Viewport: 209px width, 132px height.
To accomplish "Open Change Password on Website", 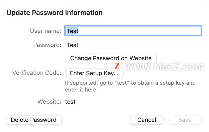I will tap(111, 58).
